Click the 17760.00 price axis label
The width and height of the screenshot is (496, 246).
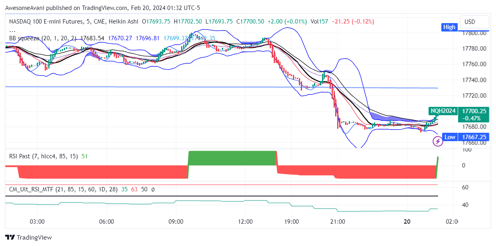tap(474, 64)
